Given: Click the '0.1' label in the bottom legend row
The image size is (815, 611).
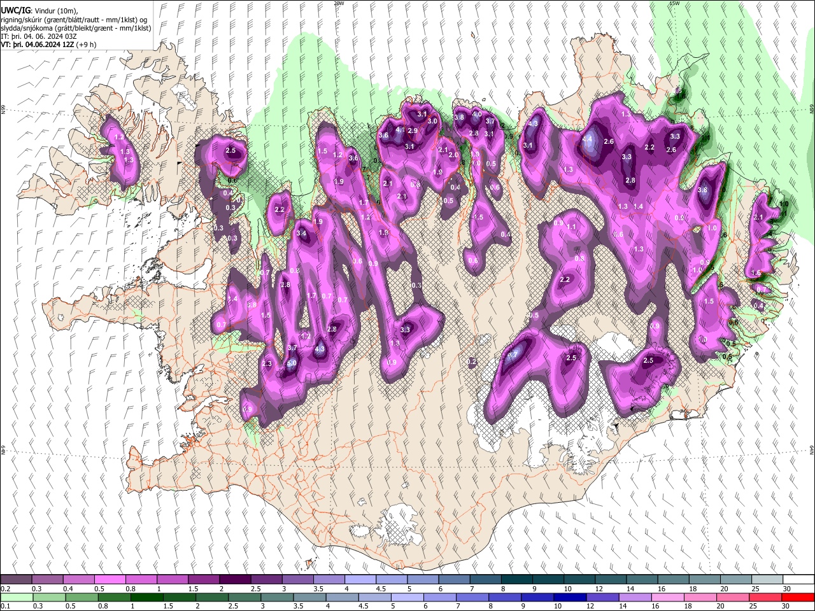Looking at the screenshot, I should point(6,606).
